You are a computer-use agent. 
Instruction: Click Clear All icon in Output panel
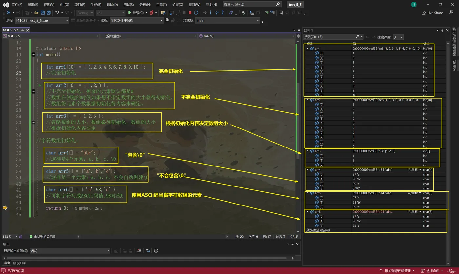click(139, 251)
